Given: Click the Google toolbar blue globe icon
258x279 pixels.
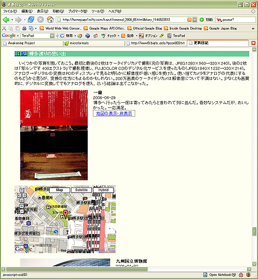Looking at the screenshot, I should point(88,36).
